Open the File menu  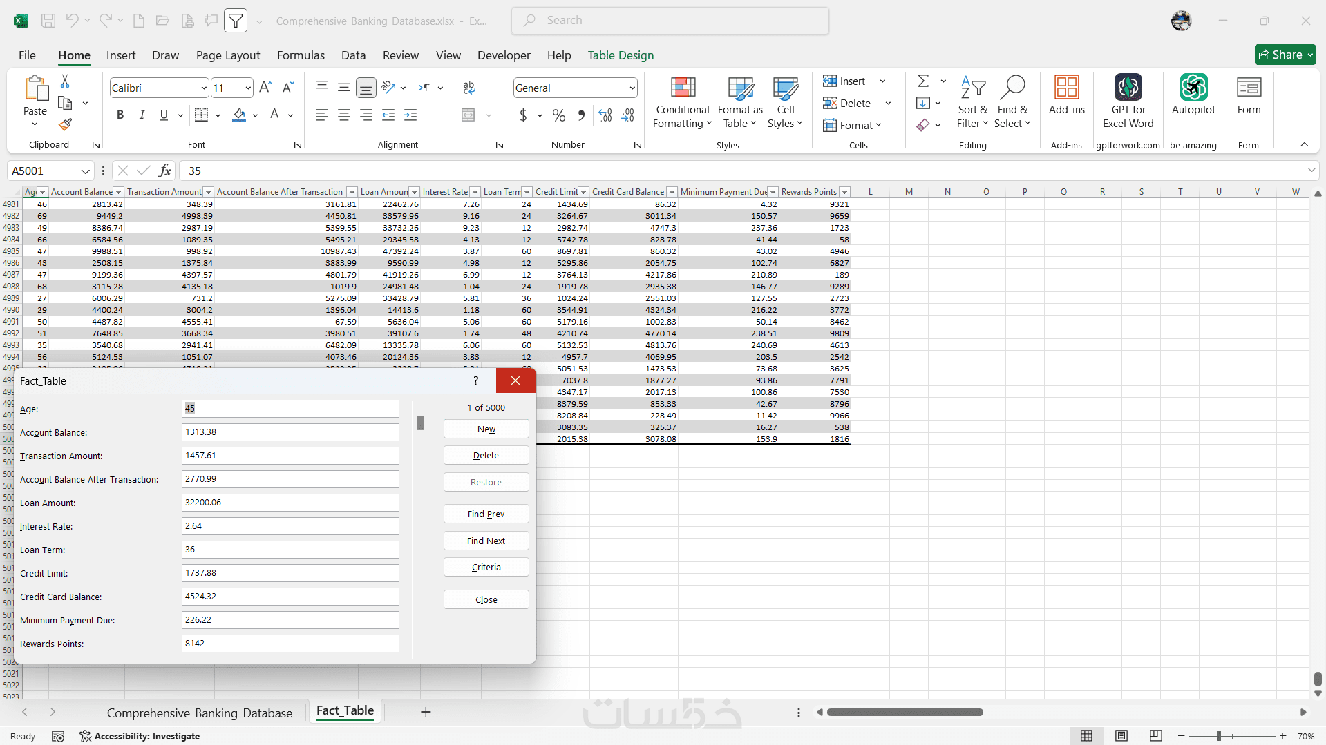pos(27,55)
